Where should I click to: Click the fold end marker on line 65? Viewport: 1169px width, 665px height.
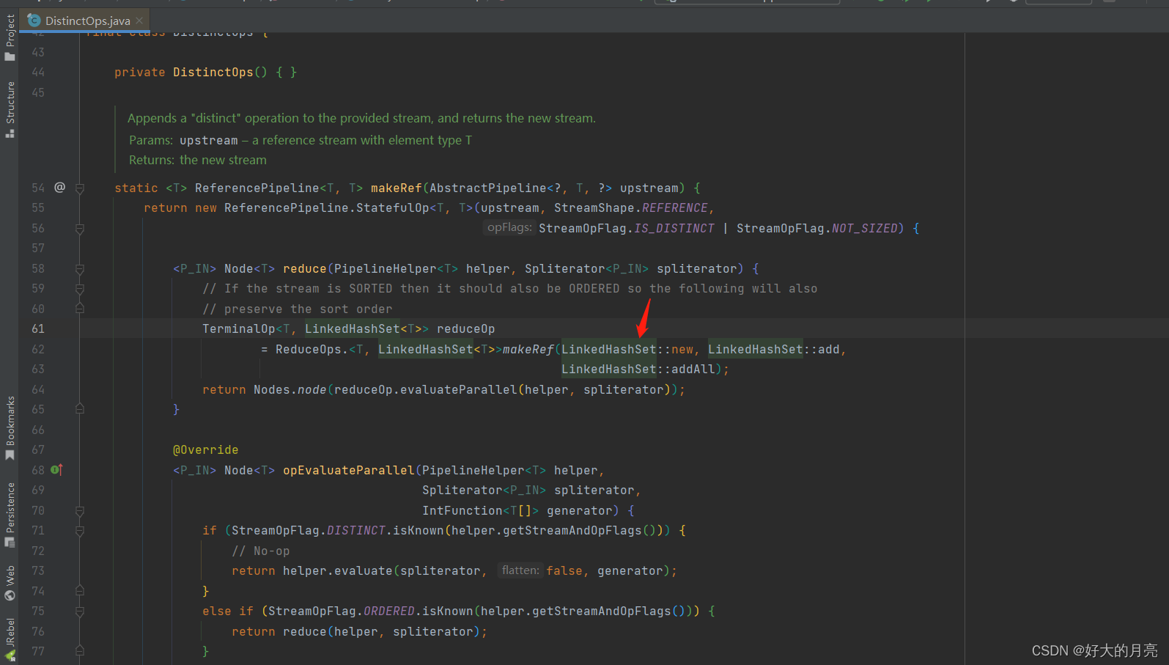pos(80,409)
